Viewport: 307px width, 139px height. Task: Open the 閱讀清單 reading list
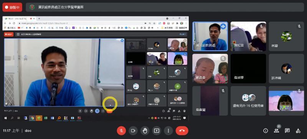(x=181, y=28)
